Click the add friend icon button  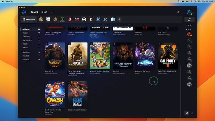click(x=189, y=19)
